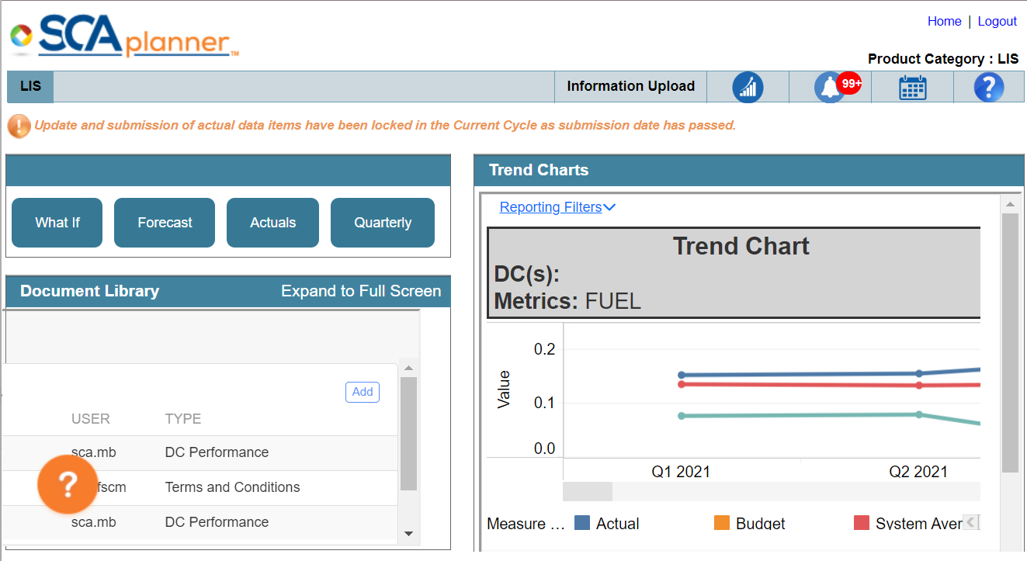
Task: Click the What If button
Action: [57, 223]
